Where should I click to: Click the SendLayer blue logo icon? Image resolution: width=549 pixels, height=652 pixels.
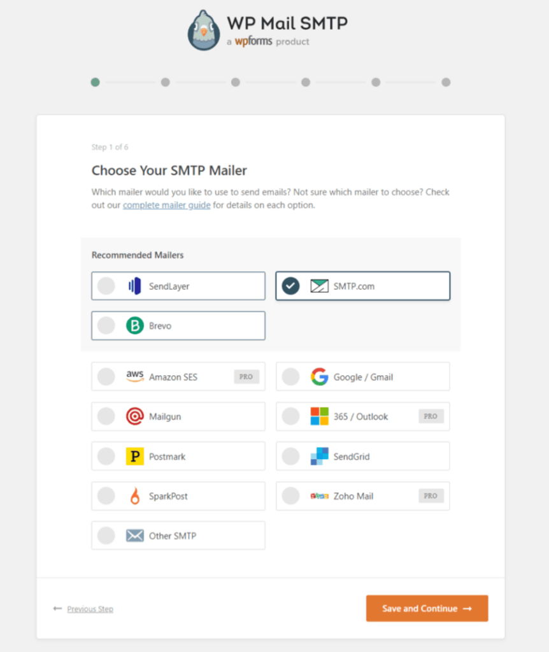click(x=135, y=285)
